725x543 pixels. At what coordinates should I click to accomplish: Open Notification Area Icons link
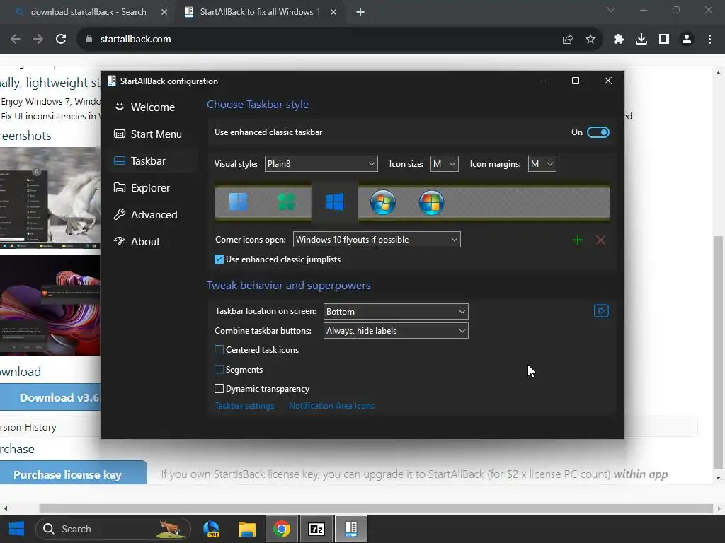pyautogui.click(x=331, y=406)
